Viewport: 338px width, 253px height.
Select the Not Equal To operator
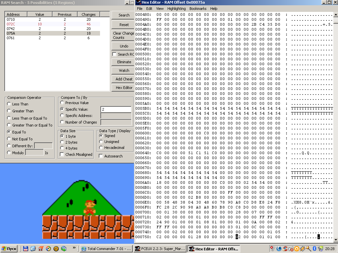[x=9, y=139]
